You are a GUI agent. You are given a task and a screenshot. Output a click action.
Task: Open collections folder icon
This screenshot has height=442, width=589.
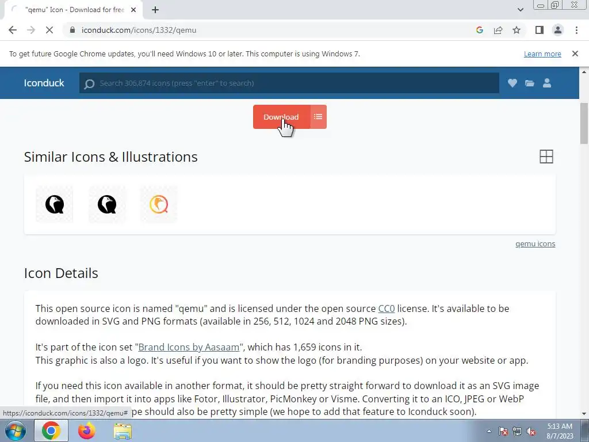point(530,83)
